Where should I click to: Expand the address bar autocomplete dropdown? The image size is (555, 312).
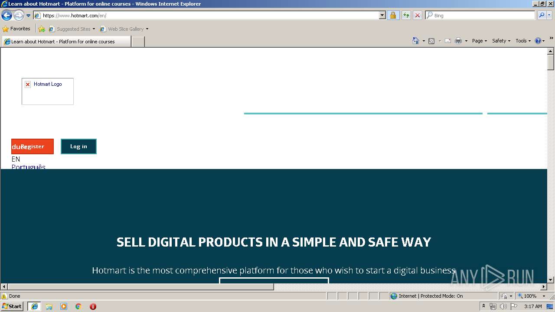click(382, 16)
